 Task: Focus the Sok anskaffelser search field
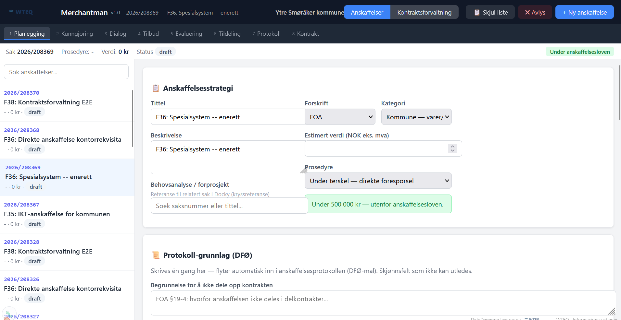66,72
